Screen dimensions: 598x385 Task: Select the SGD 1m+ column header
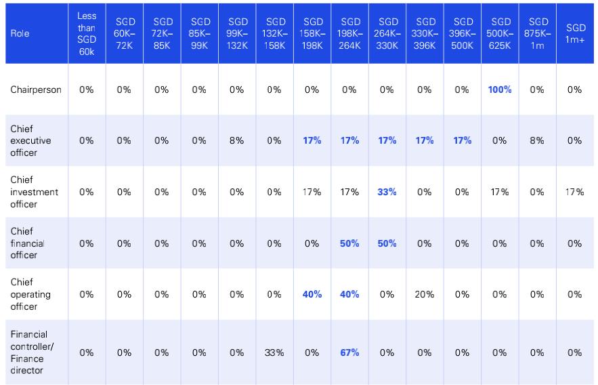(575, 34)
